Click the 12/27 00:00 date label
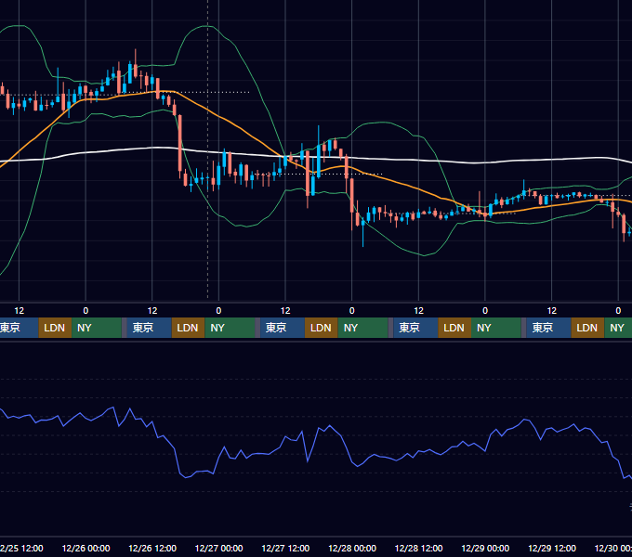The height and width of the screenshot is (557, 632). coord(218,548)
